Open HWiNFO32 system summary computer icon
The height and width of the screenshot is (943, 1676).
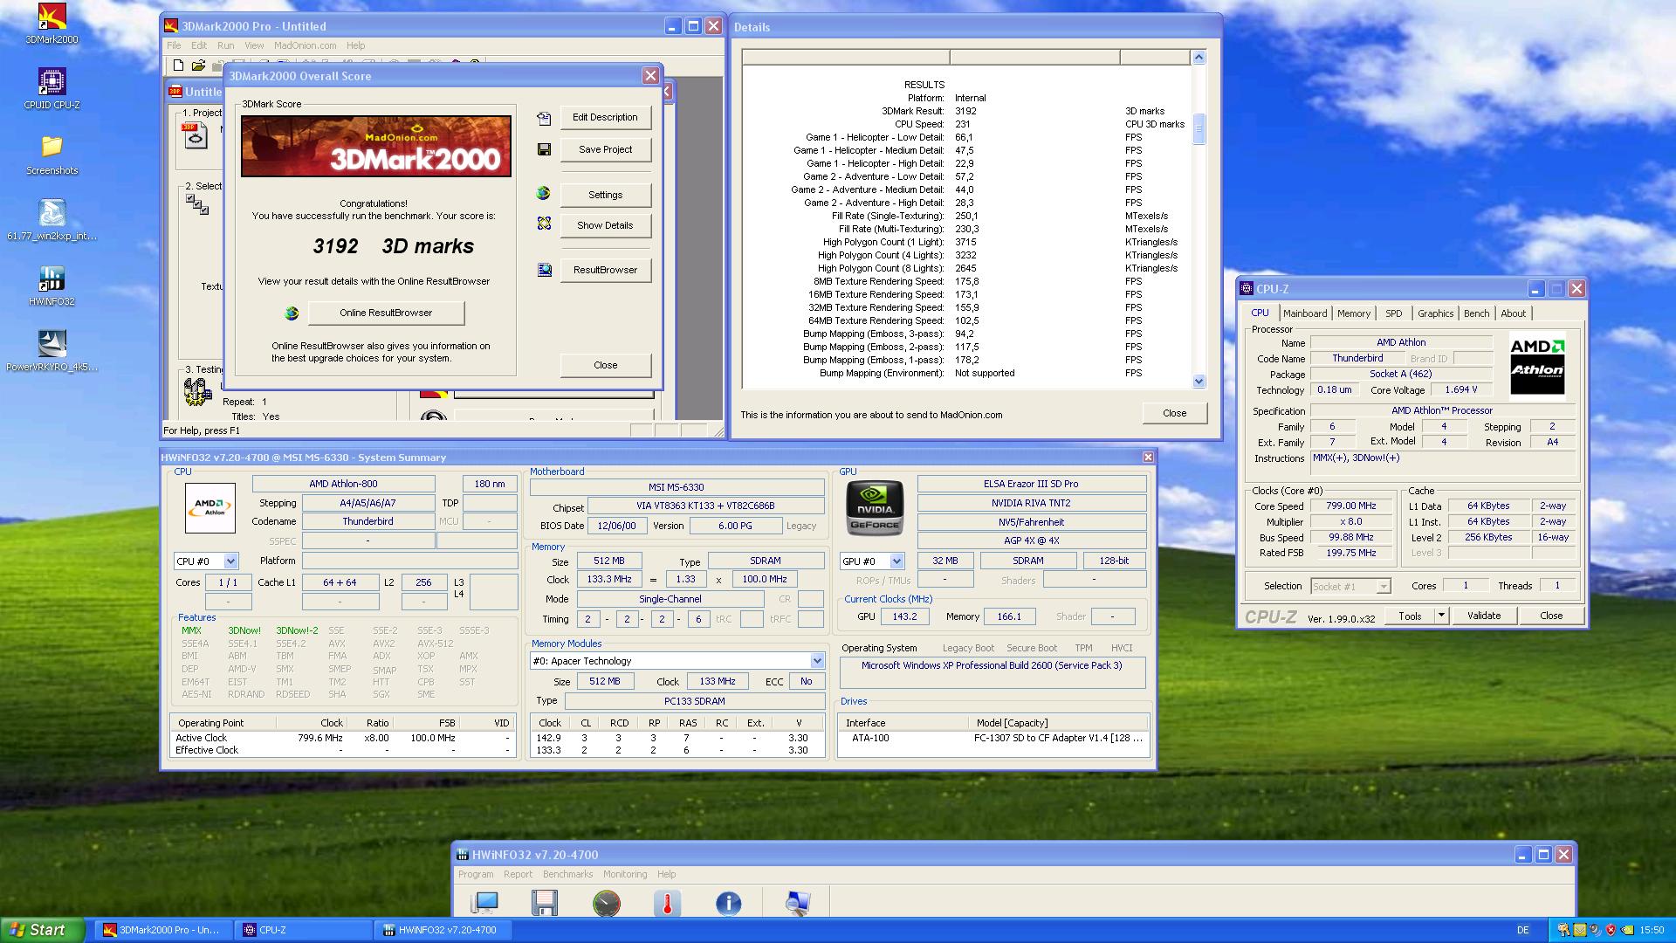[484, 903]
